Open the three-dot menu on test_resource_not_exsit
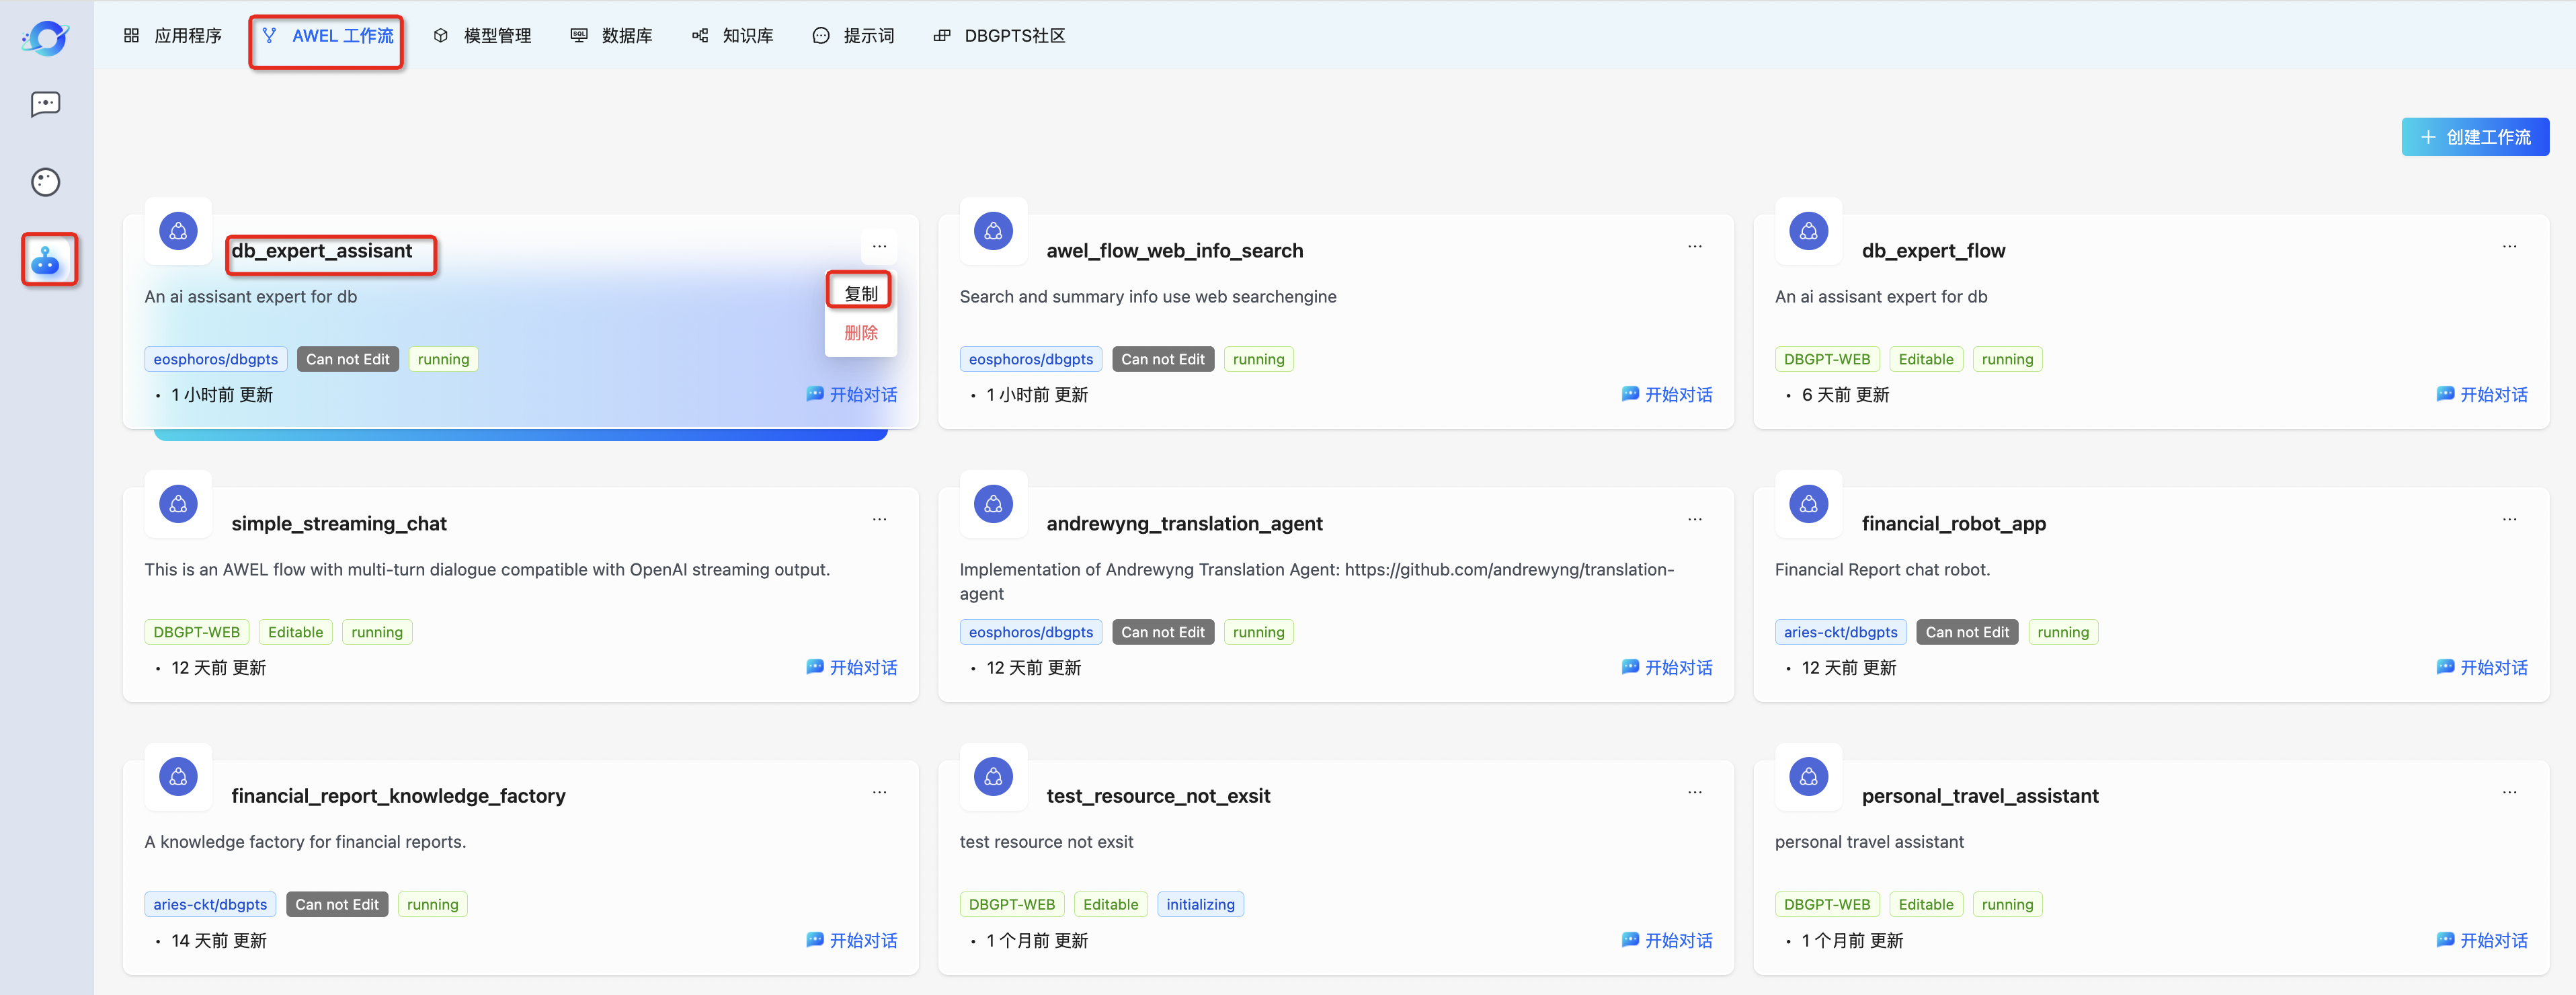Screen dimensions: 2576x995 [x=1694, y=792]
